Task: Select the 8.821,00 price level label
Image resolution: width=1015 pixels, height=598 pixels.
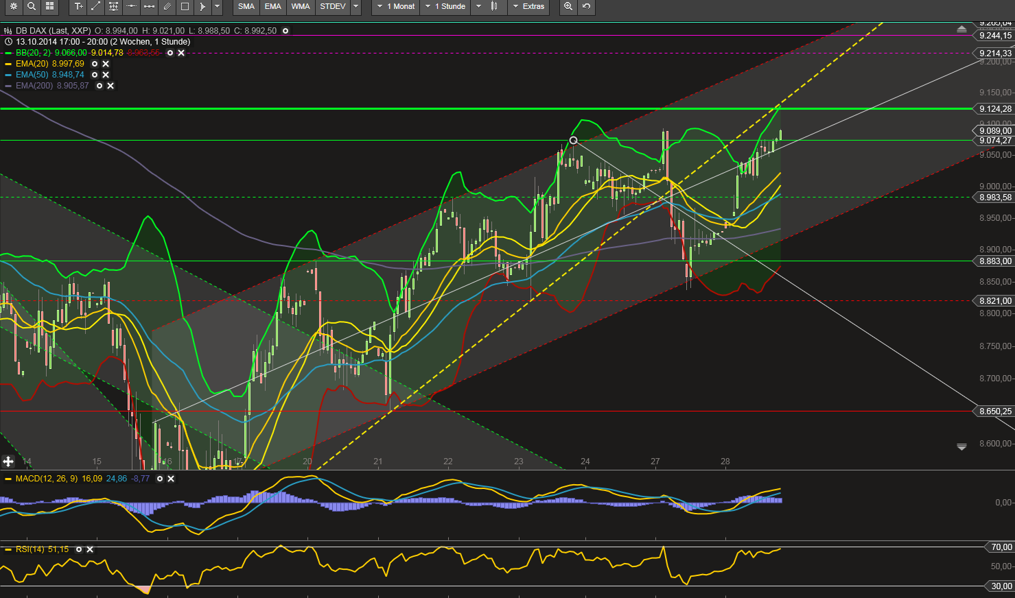Action: [x=994, y=301]
